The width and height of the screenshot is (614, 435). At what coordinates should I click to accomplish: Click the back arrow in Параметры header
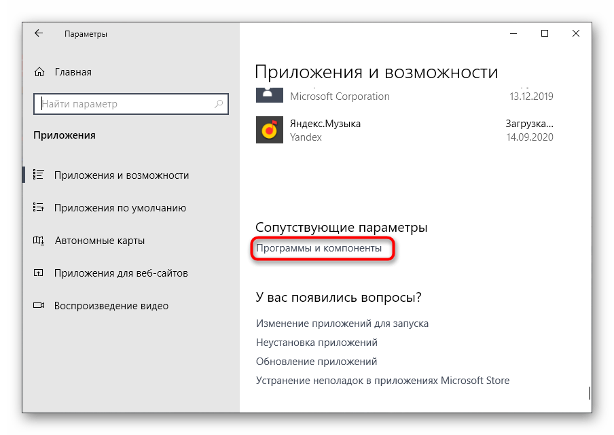[39, 33]
